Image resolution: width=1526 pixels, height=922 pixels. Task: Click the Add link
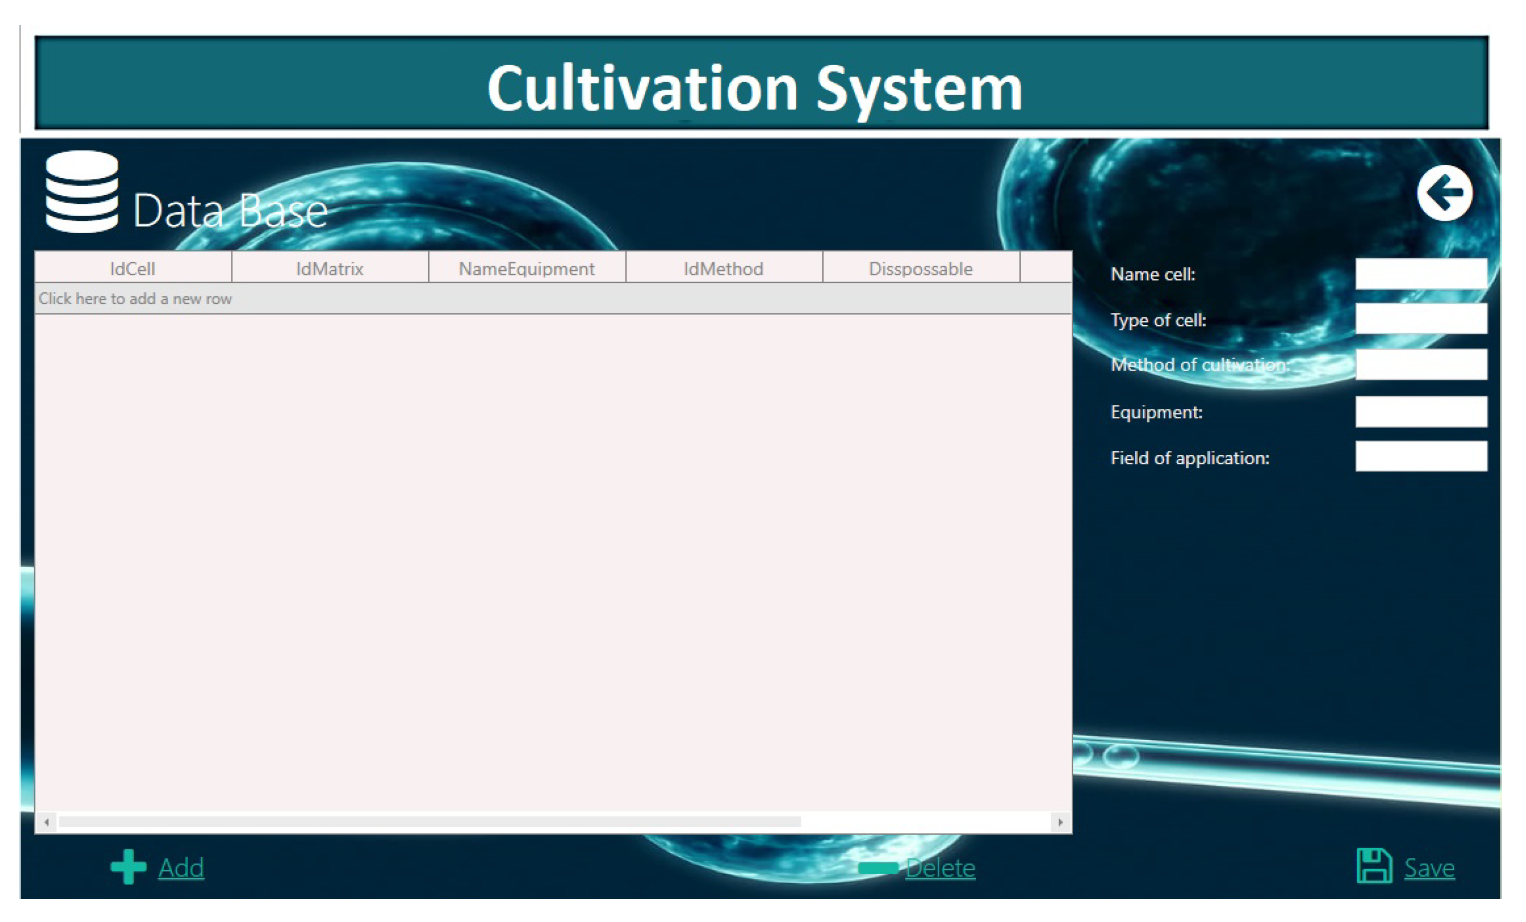pyautogui.click(x=181, y=867)
